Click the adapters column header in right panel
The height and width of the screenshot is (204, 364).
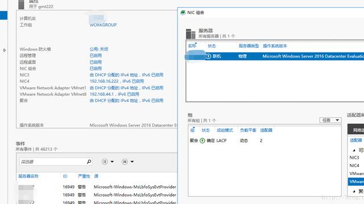(355, 141)
